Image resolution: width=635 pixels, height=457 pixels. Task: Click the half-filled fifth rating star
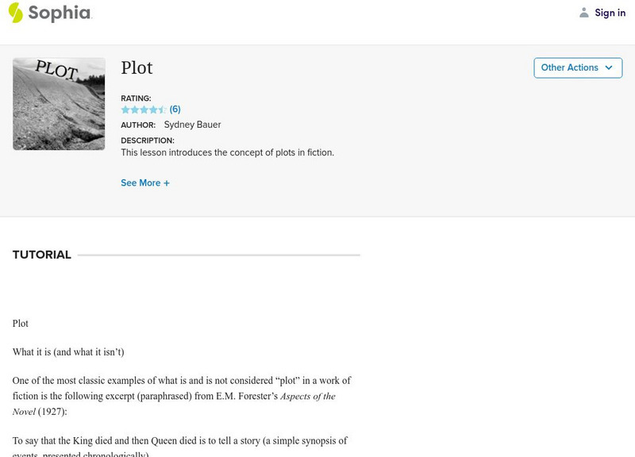point(162,109)
